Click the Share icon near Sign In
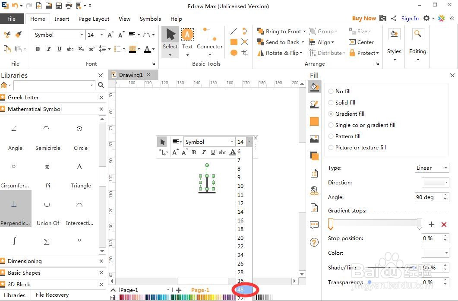Screen dimensions: 458x301 (394, 19)
